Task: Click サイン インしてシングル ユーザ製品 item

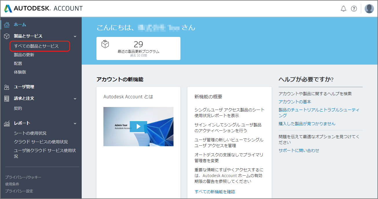Action: 228,127
